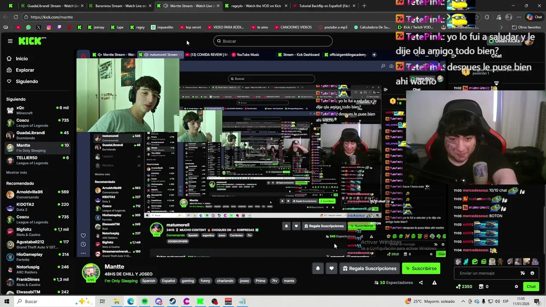Open the youtube a mp3 bookmark
The height and width of the screenshot is (307, 546).
click(332, 27)
